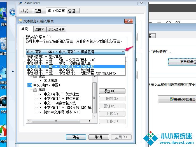Click 更改键盘 button in background window

tap(182, 62)
